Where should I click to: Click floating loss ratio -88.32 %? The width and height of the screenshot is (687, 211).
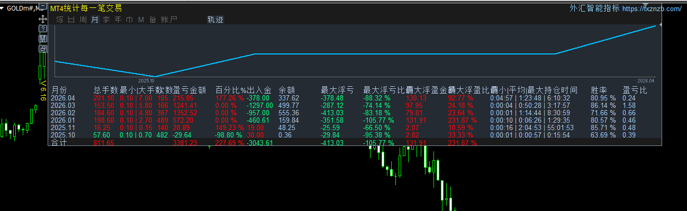[377, 98]
